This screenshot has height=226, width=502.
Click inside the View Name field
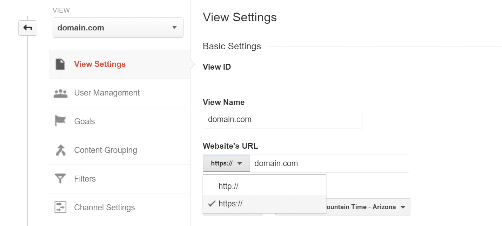(x=282, y=119)
